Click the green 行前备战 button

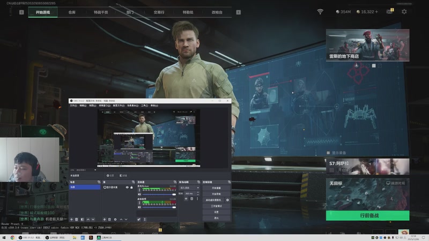point(367,216)
